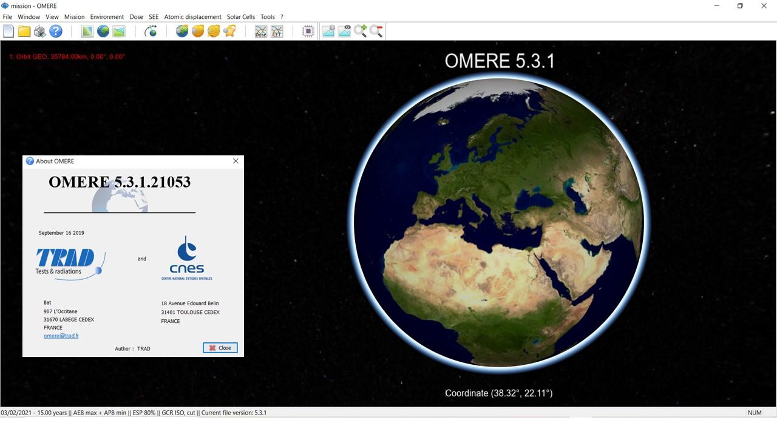Open the Tools menu

click(268, 17)
